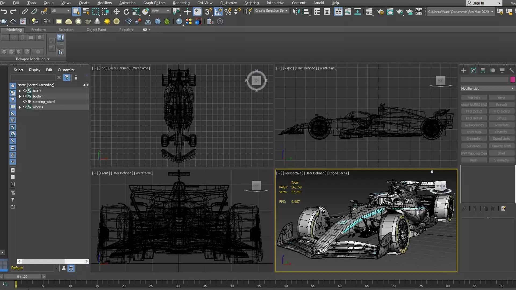Click the Edit Poly modifier button
The image size is (516, 290).
coord(474,98)
